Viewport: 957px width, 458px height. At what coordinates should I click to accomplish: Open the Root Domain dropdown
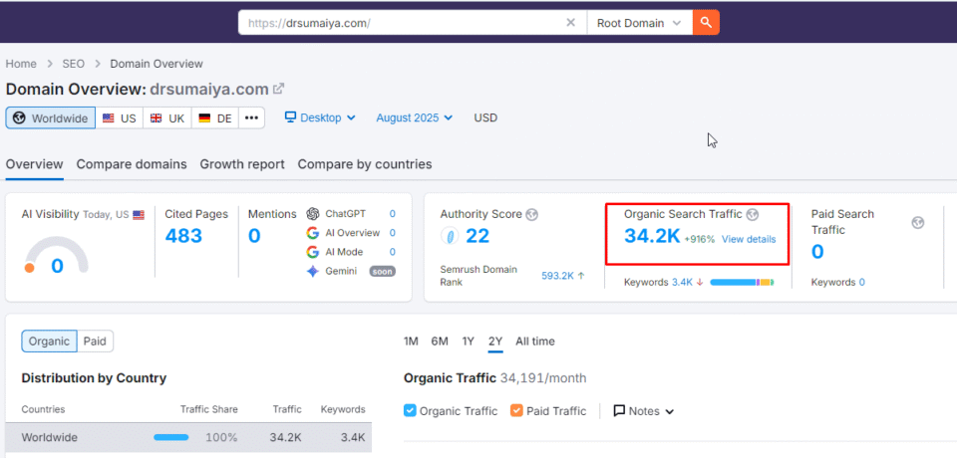pos(638,23)
